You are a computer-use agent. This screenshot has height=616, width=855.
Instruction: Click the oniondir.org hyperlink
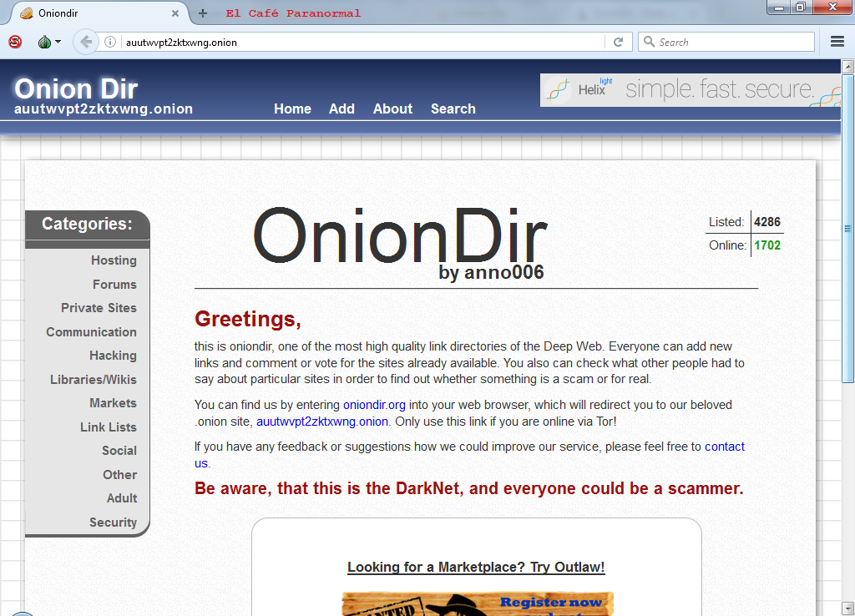(374, 405)
